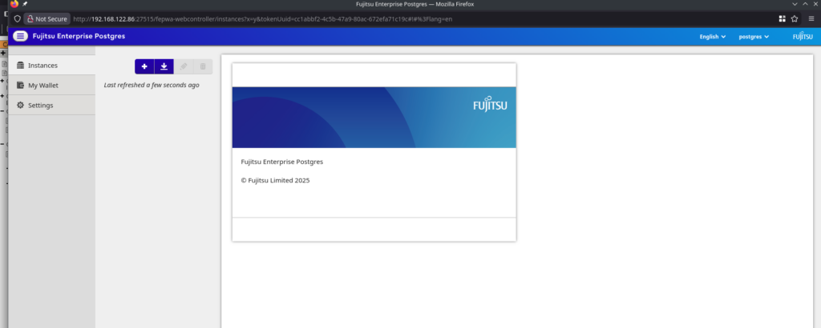The height and width of the screenshot is (328, 821).
Task: Click the Not Secure site info badge
Action: pos(47,18)
